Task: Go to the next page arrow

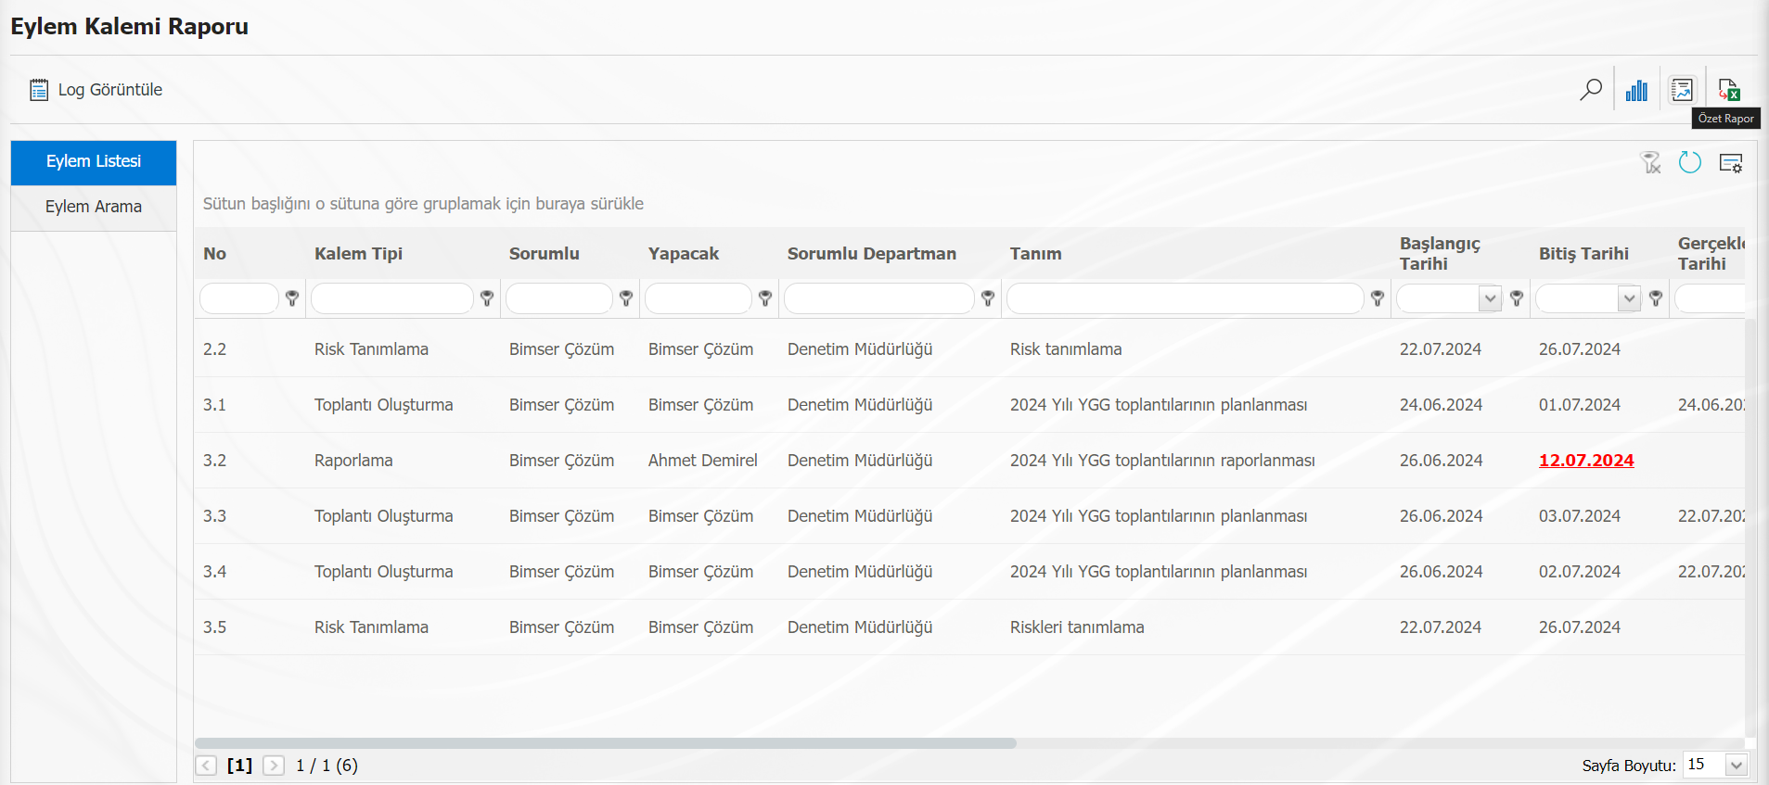Action: pos(274,766)
